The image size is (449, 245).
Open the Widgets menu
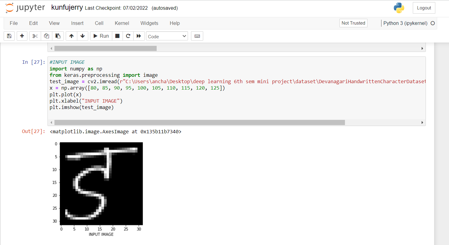pos(149,23)
